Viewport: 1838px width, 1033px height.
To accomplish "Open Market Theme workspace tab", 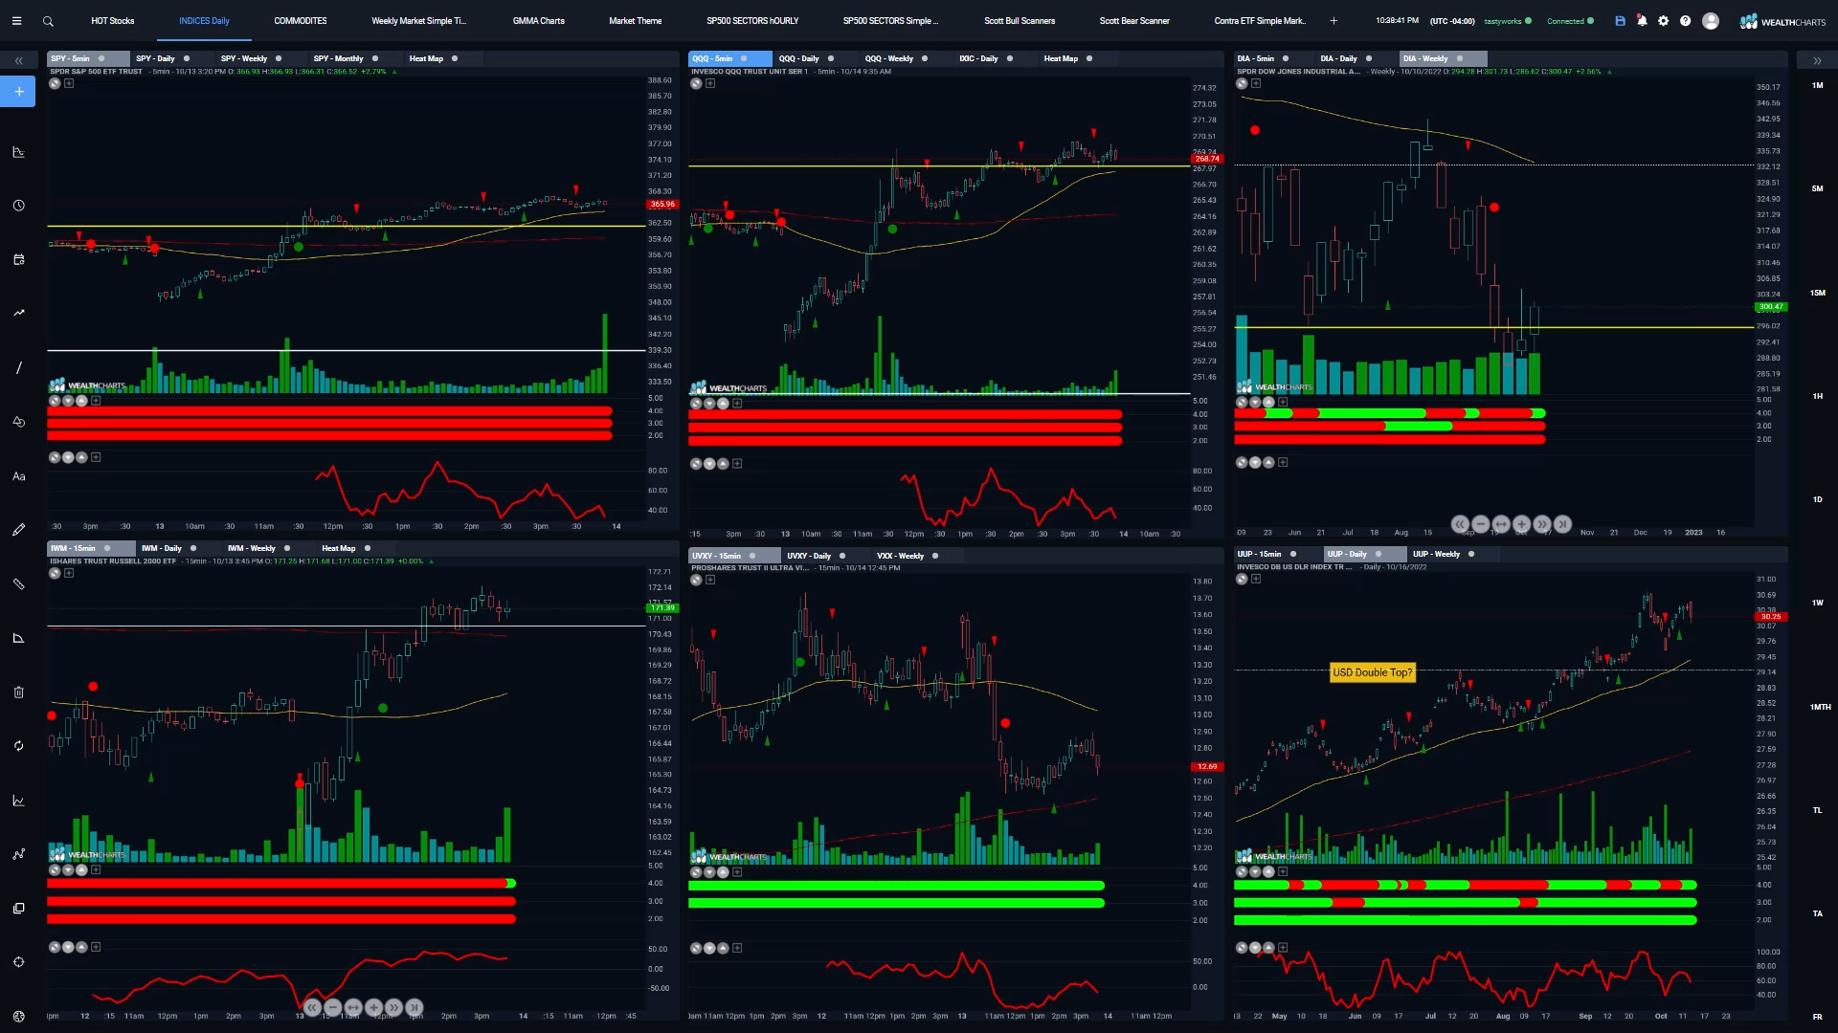I will (635, 21).
